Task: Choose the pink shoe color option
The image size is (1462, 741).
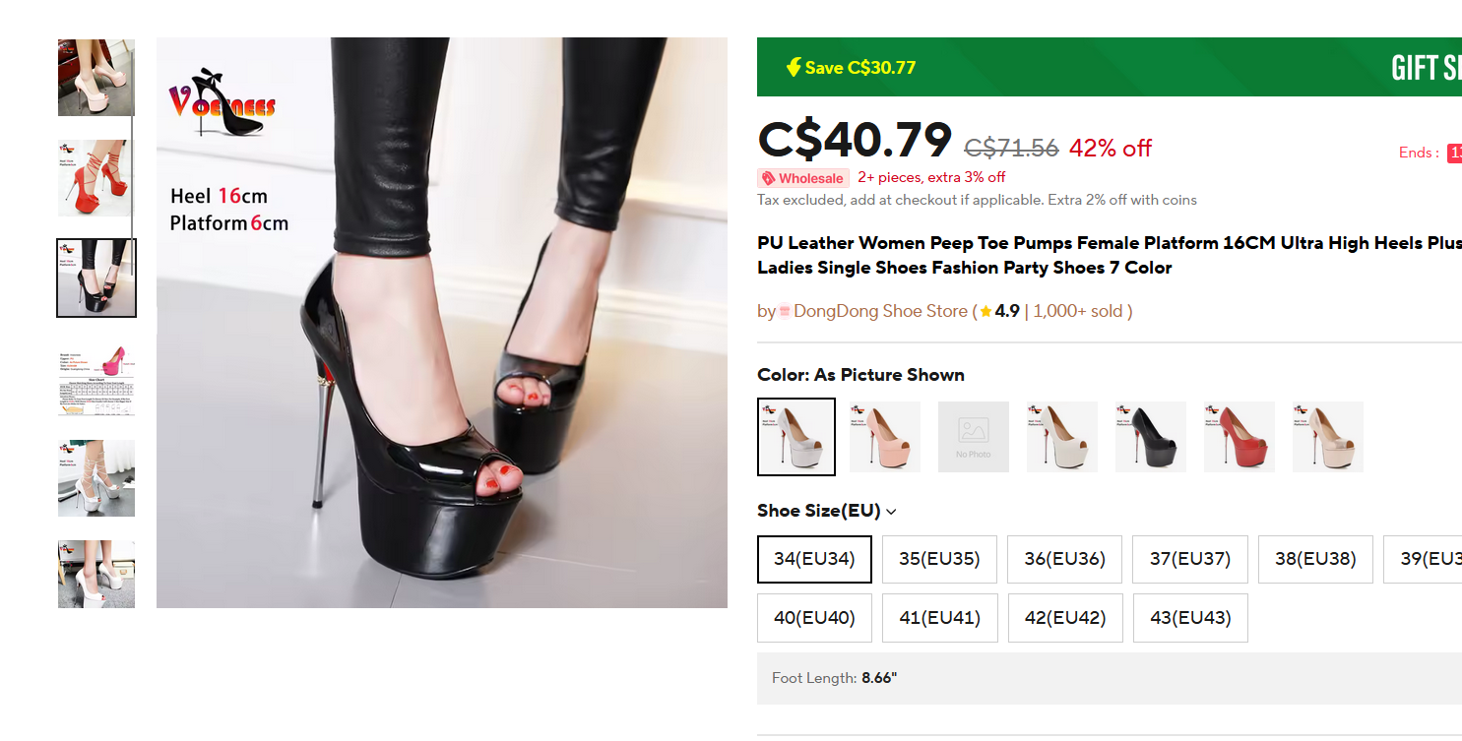Action: point(884,436)
